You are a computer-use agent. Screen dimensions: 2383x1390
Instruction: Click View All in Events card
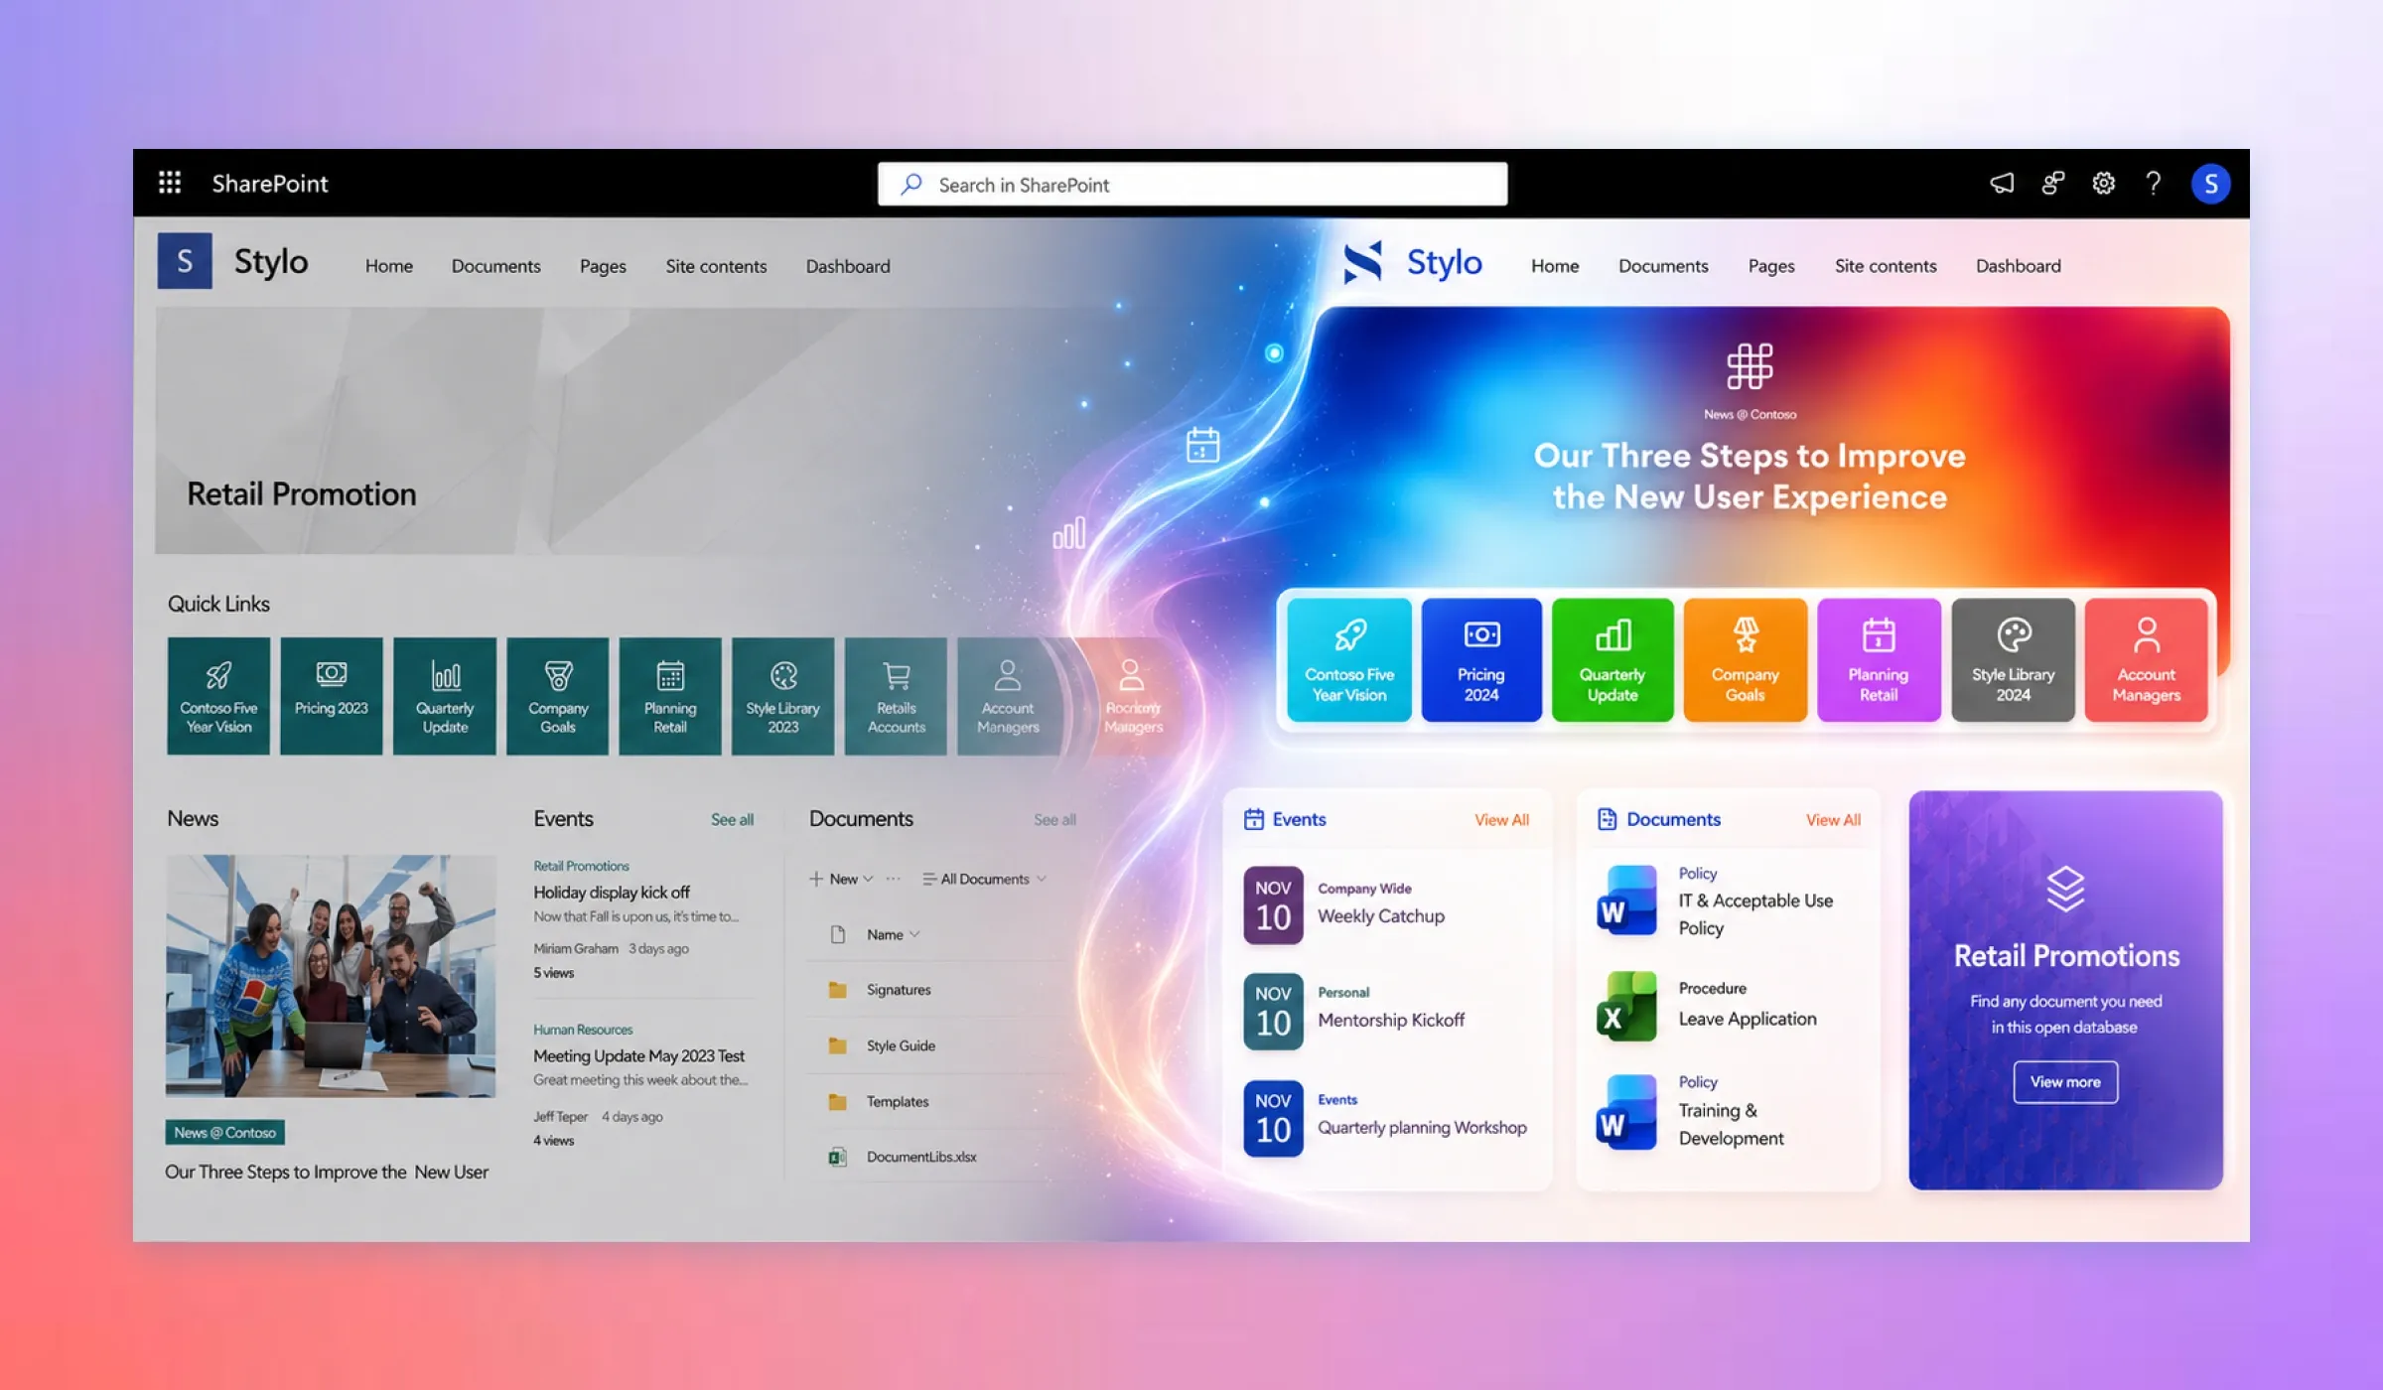click(x=1501, y=819)
